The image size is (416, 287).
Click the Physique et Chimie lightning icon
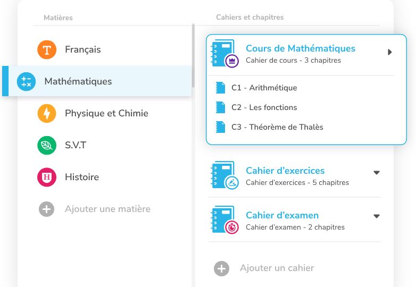click(47, 113)
